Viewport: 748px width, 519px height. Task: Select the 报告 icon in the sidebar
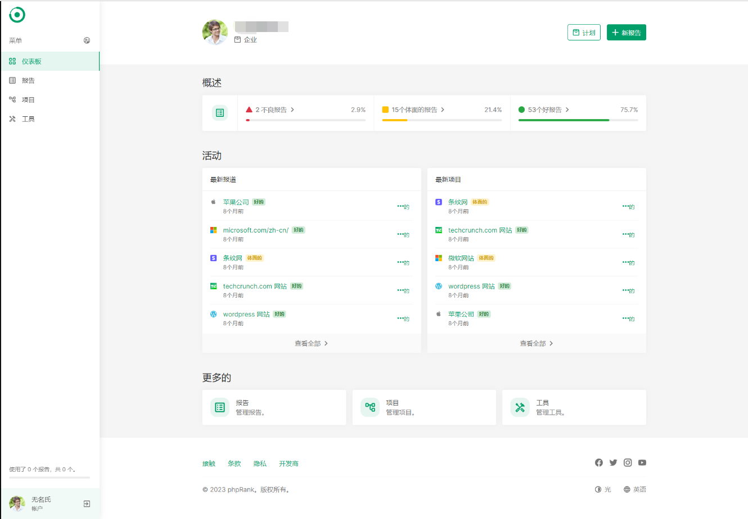[11, 80]
